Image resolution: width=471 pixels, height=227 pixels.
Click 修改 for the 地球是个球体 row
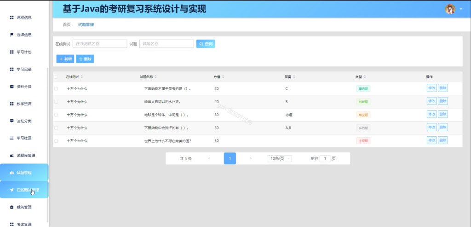(x=431, y=114)
